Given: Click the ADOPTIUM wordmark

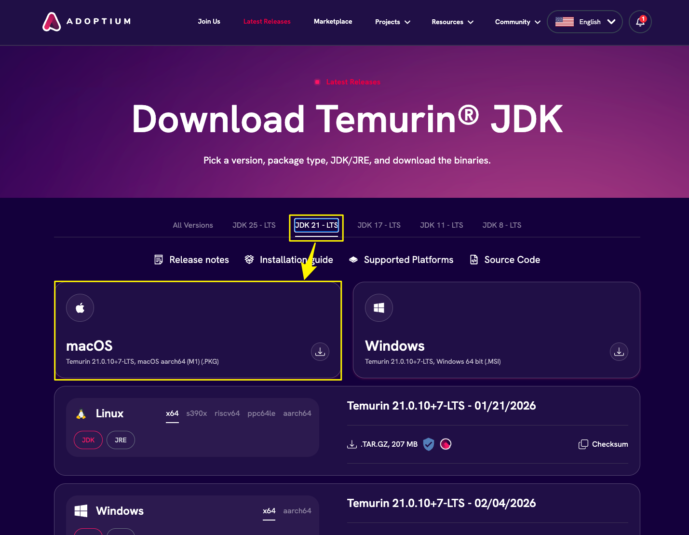Looking at the screenshot, I should point(98,21).
